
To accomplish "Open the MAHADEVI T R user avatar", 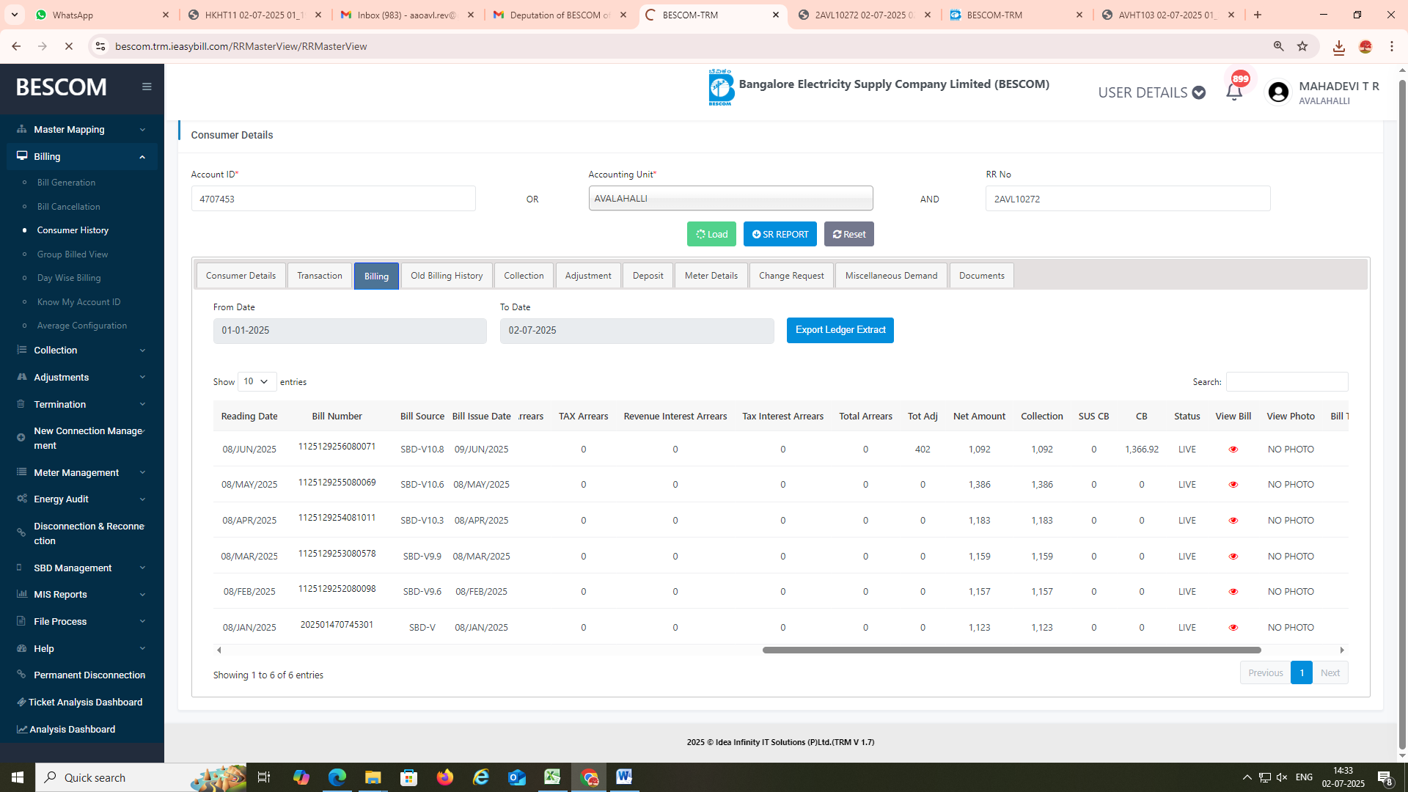I will click(x=1278, y=92).
